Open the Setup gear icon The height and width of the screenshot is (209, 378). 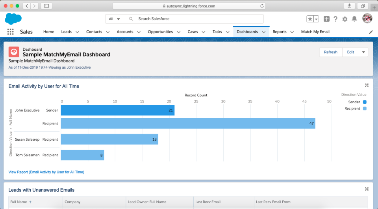(345, 19)
